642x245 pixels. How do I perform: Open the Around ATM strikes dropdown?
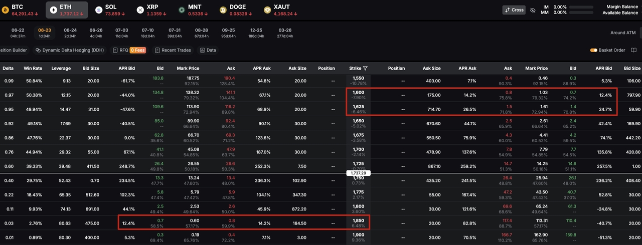point(623,33)
